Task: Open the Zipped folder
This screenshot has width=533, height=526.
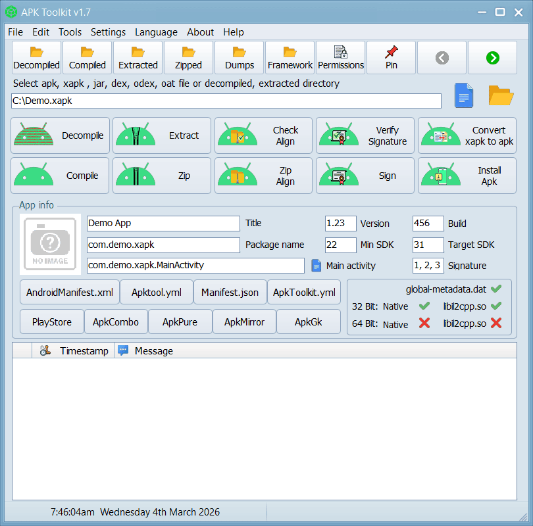Action: pos(189,58)
